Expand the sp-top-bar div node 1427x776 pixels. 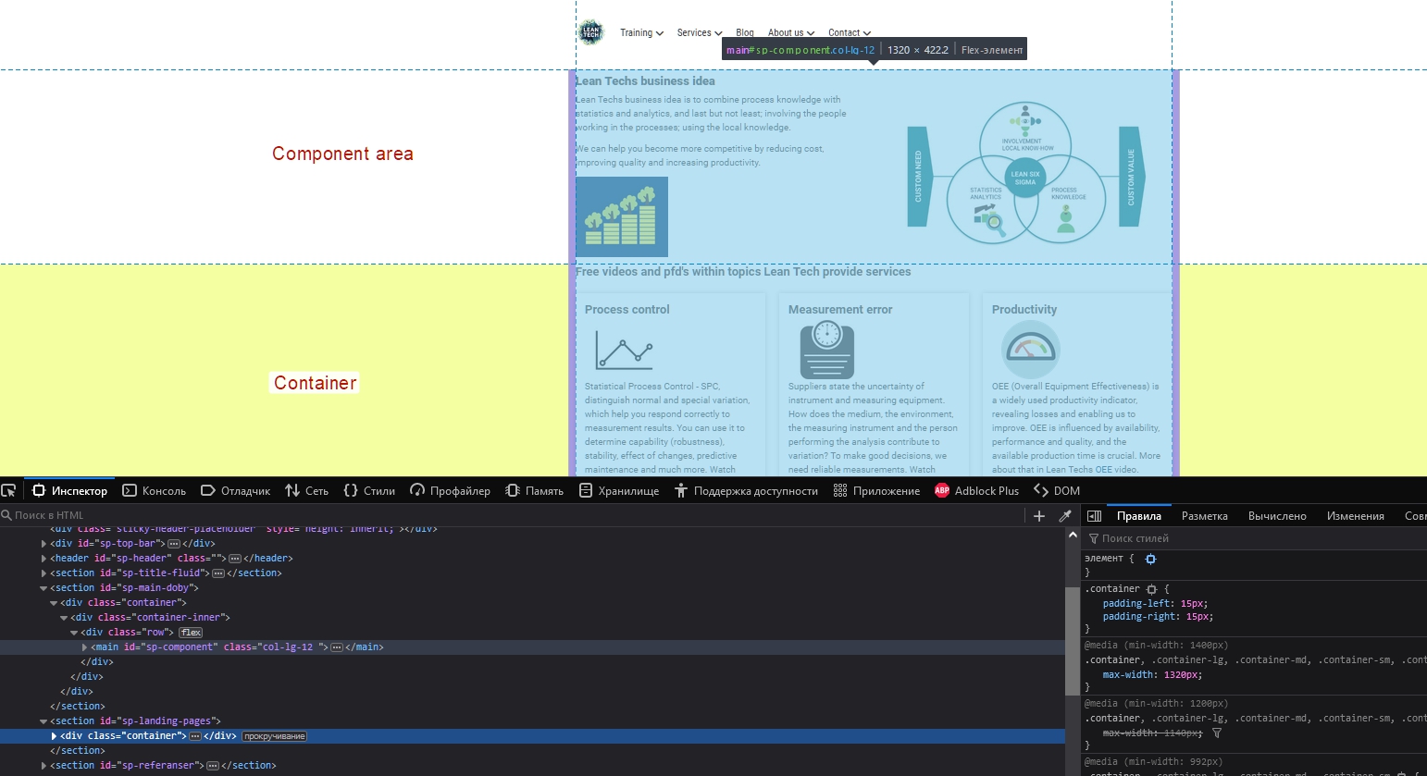pos(43,544)
